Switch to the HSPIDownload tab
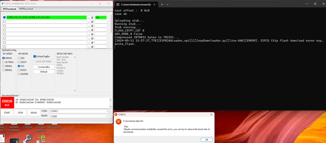This screenshot has width=326, height=143. [26, 9]
